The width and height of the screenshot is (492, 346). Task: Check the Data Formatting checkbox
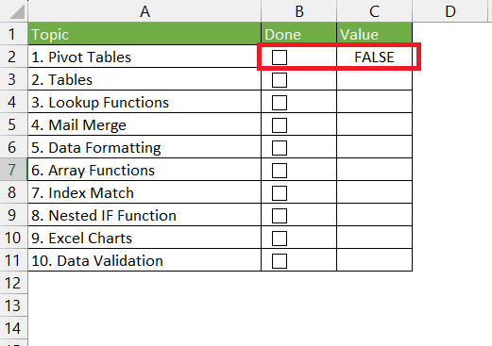[280, 148]
